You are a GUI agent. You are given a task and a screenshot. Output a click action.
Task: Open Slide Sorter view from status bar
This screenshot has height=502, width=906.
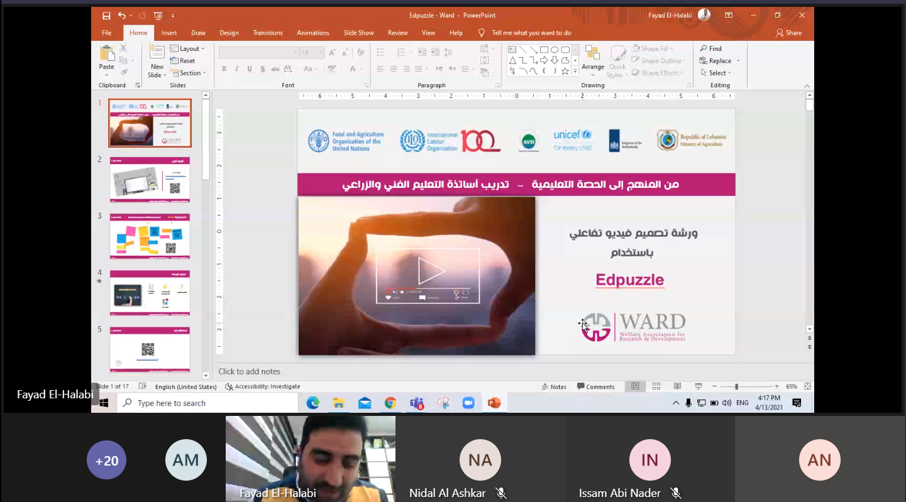pyautogui.click(x=656, y=386)
